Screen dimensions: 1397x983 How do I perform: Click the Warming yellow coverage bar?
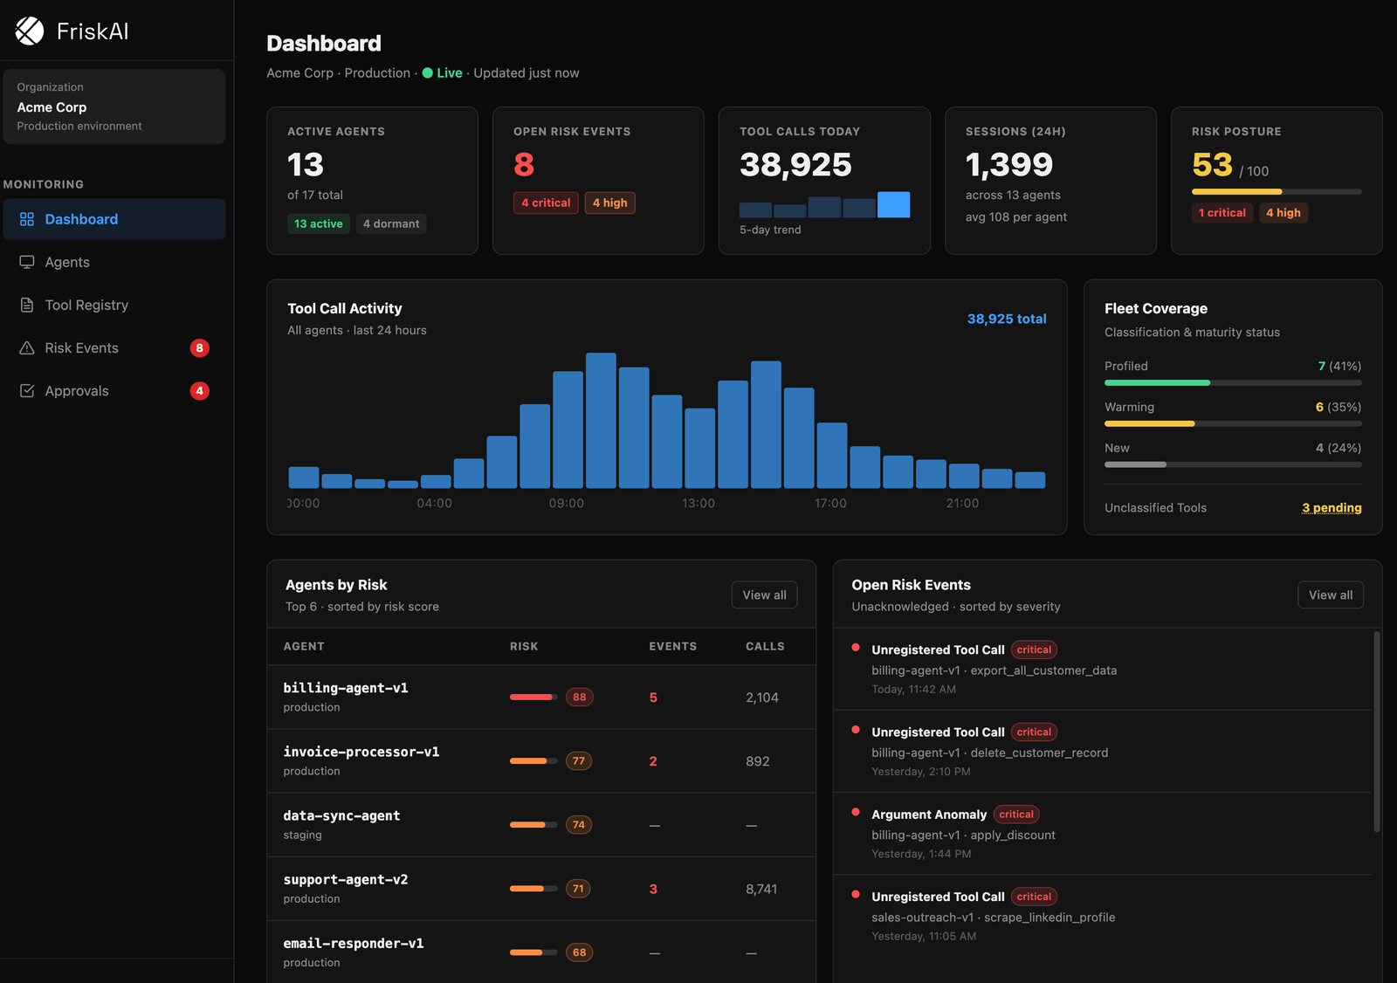tap(1149, 423)
